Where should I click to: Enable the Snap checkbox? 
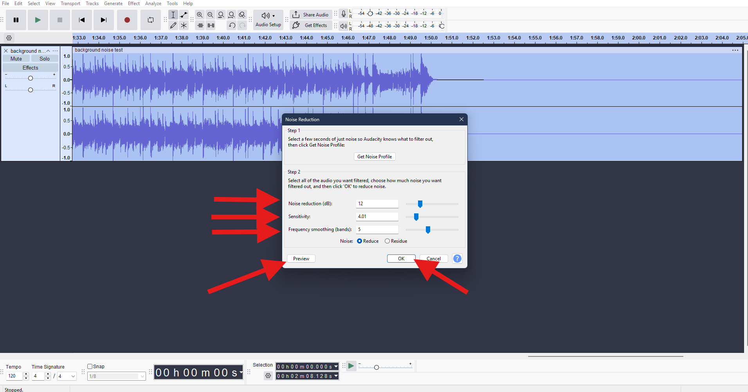click(90, 366)
